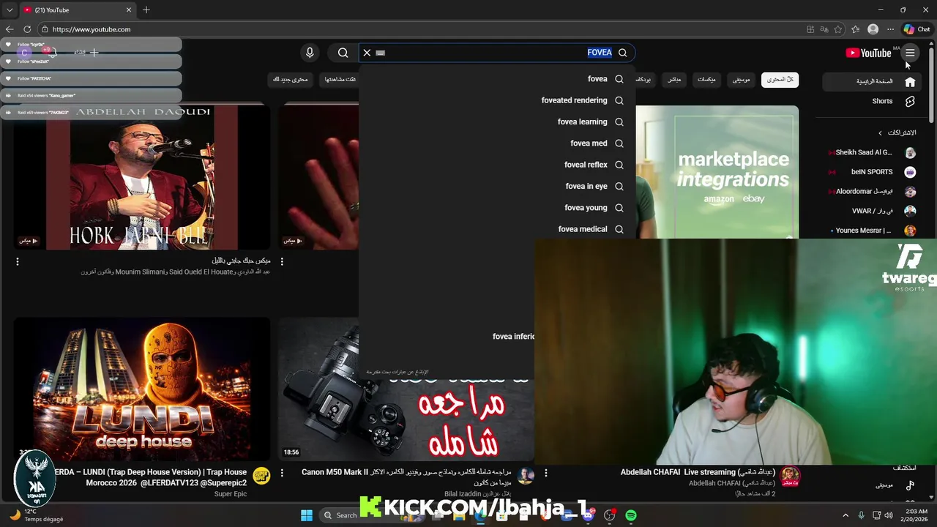This screenshot has height=527, width=937.
Task: Open browser settings three-dot menu
Action: pos(890,29)
